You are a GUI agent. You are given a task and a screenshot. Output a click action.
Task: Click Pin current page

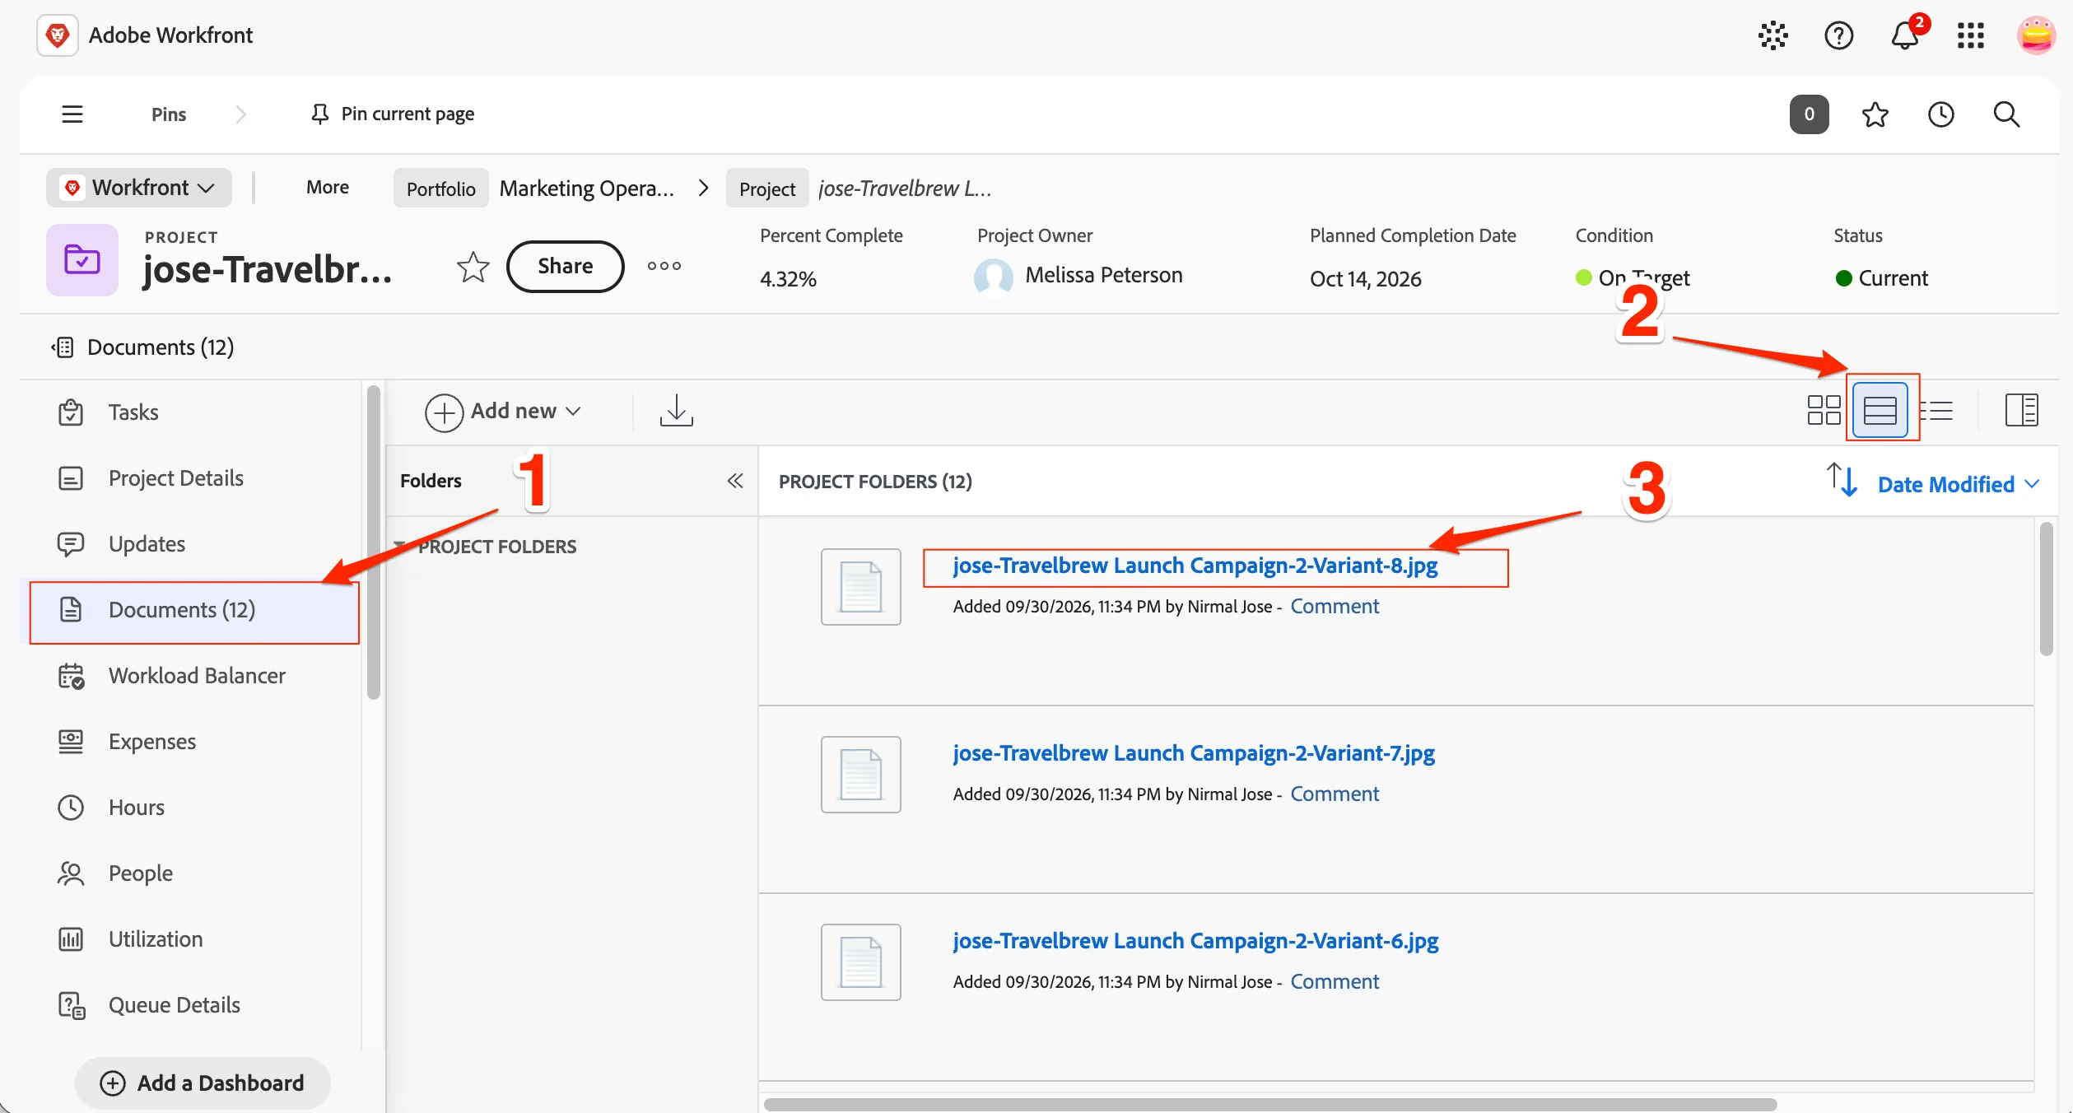tap(392, 114)
